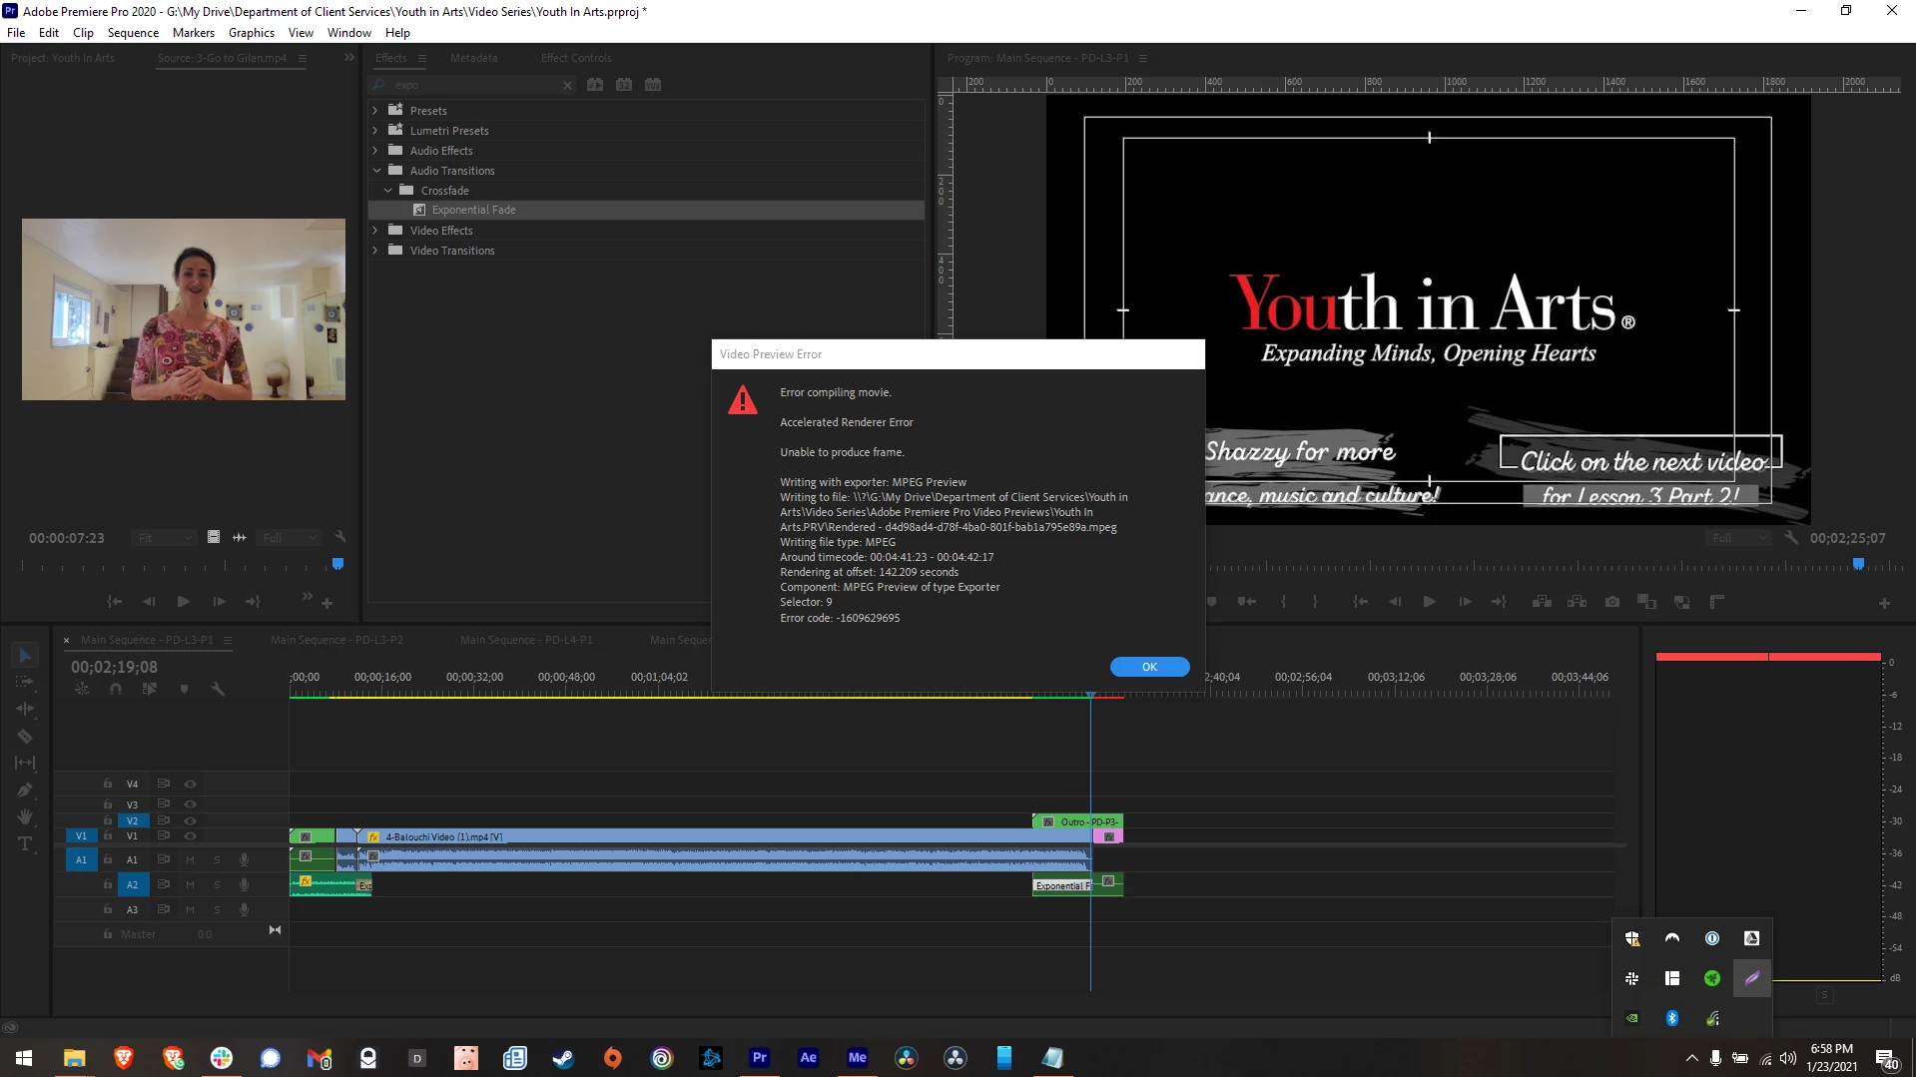Select the Slip tool
This screenshot has width=1916, height=1077.
[25, 763]
